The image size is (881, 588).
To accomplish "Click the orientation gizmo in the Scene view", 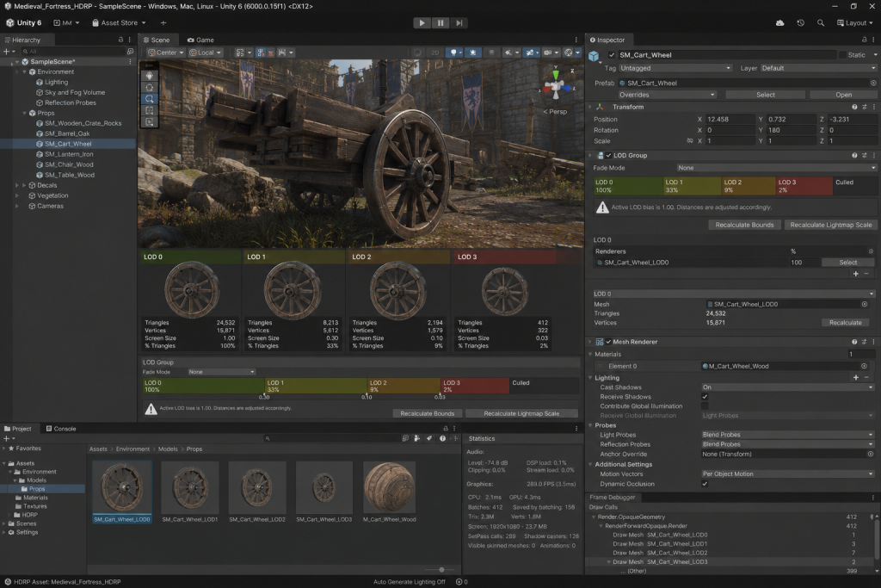I will pos(557,86).
